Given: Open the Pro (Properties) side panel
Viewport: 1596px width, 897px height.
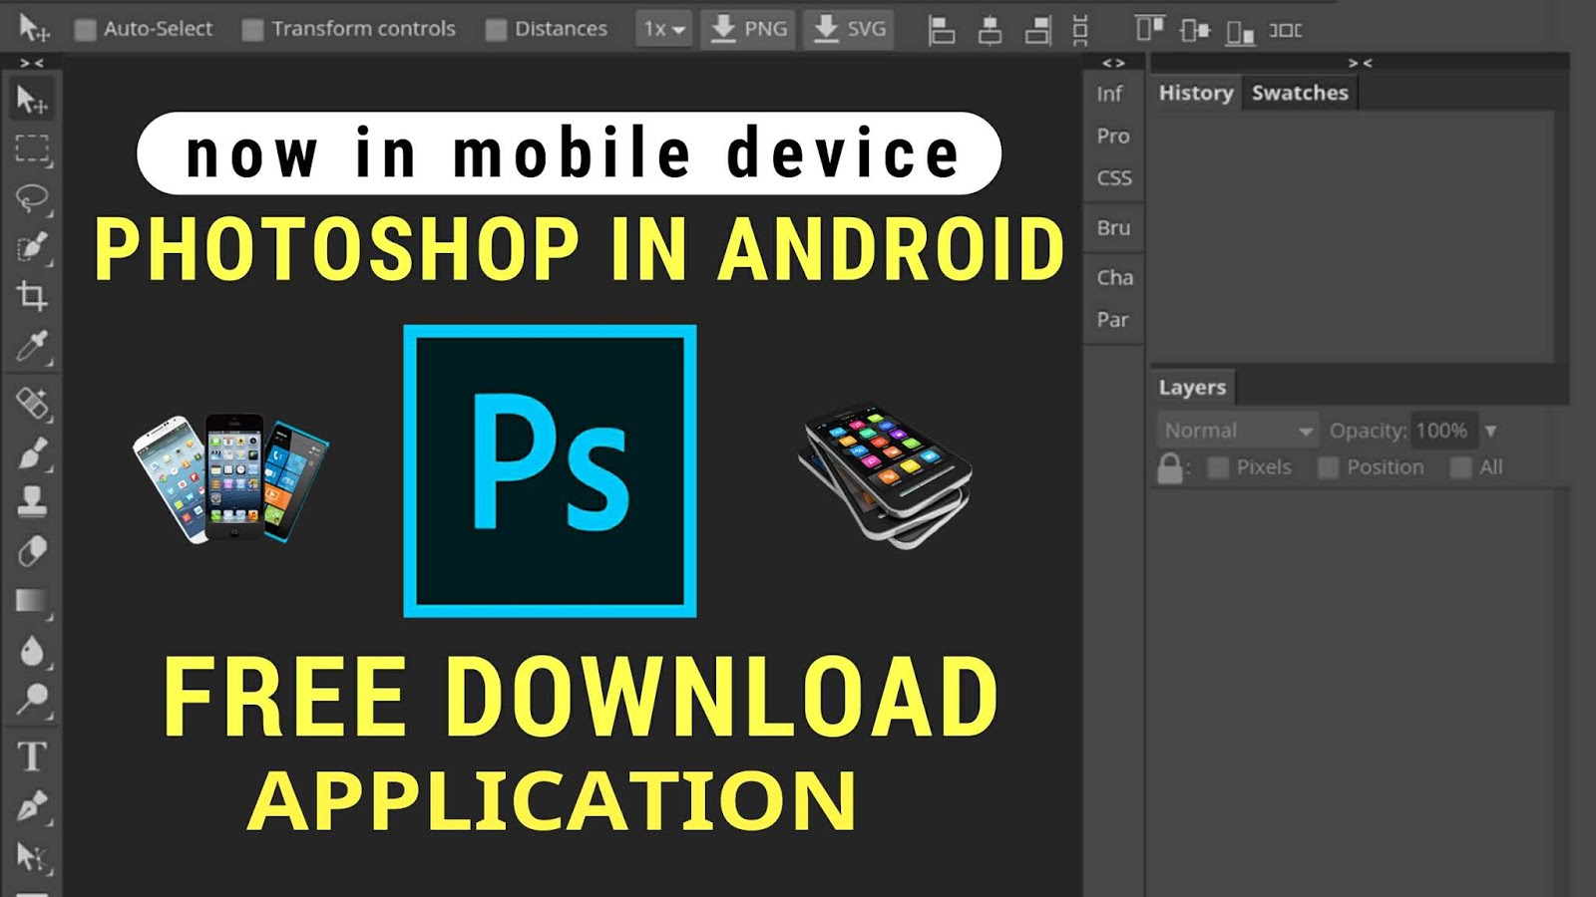Looking at the screenshot, I should coord(1113,136).
